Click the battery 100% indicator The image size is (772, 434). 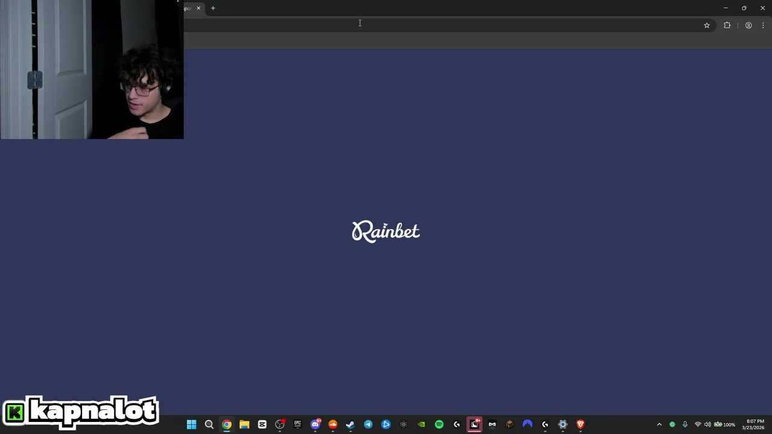tap(725, 424)
